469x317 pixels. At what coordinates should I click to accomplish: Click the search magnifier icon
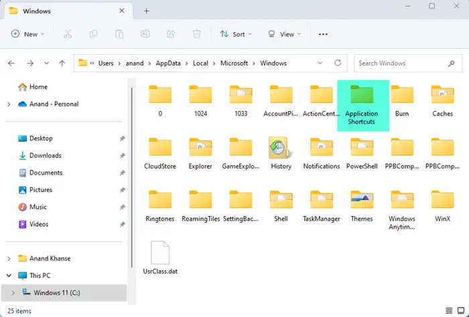pos(452,64)
